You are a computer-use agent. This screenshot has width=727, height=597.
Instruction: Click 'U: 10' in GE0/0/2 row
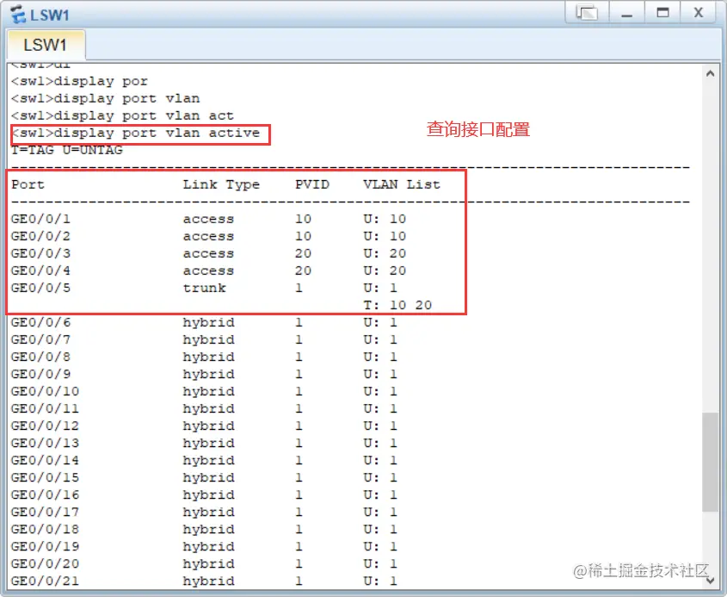click(x=385, y=236)
